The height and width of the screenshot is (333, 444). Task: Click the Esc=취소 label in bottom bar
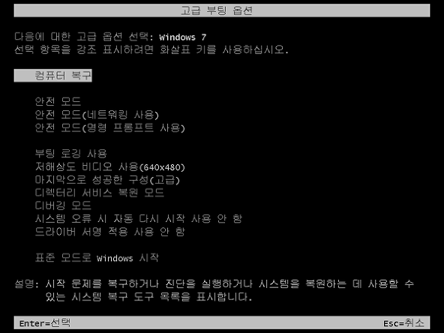coord(403,322)
